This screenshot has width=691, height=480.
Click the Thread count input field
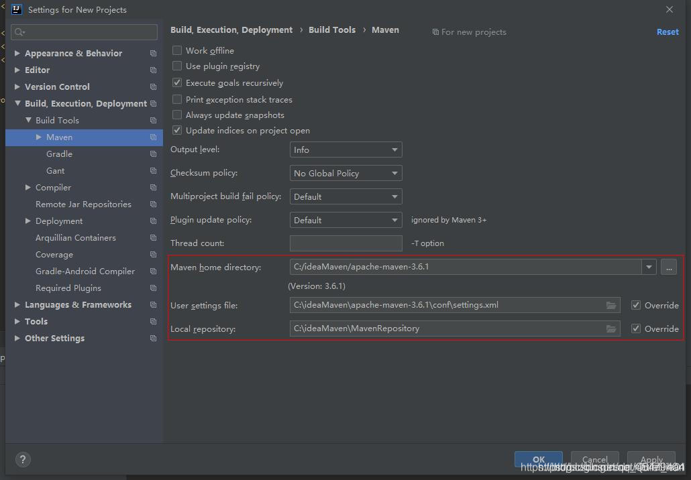(x=346, y=243)
